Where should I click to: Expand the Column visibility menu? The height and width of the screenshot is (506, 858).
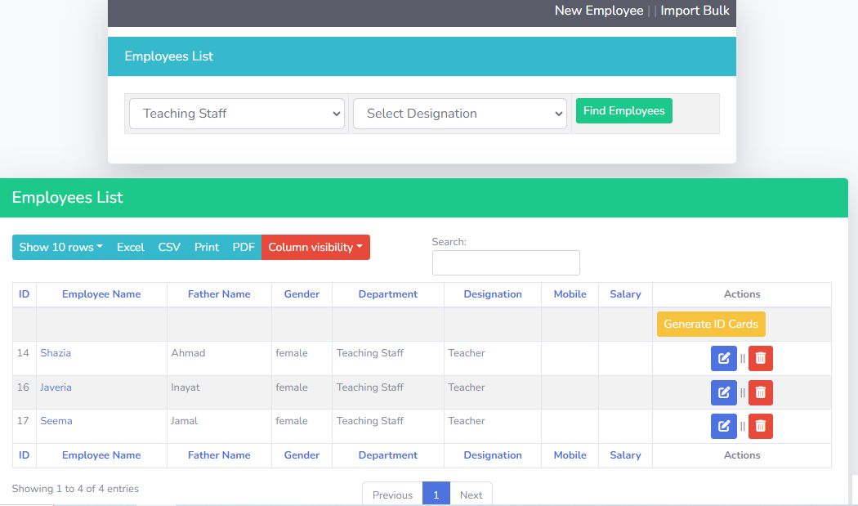tap(315, 248)
